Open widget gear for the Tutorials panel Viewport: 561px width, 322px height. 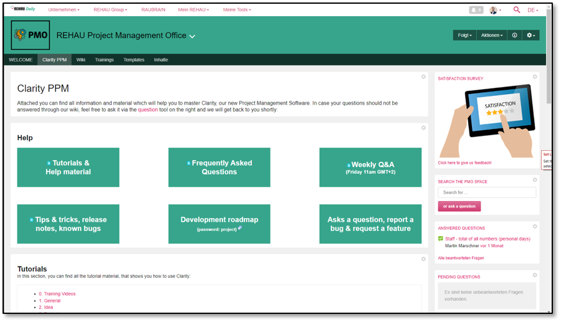(423, 259)
